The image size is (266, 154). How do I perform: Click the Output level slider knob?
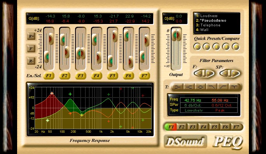tap(176, 35)
